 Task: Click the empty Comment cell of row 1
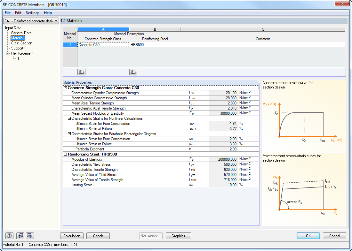pos(263,45)
